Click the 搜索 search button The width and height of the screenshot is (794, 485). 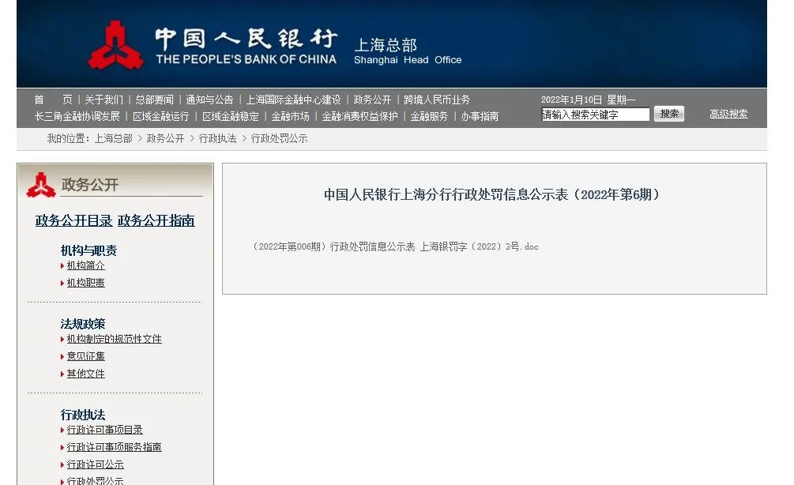(669, 114)
